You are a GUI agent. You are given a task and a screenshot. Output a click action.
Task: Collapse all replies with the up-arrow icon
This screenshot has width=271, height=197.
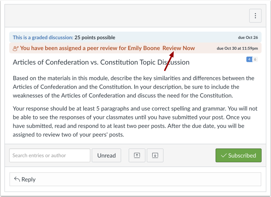[137, 155]
